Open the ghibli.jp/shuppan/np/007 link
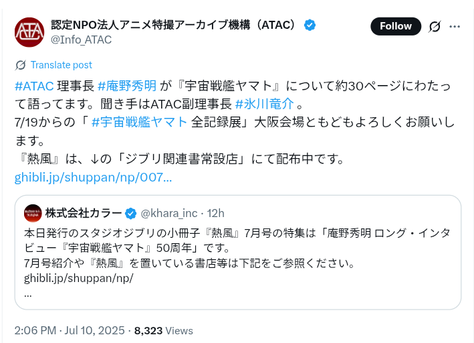 tap(93, 178)
